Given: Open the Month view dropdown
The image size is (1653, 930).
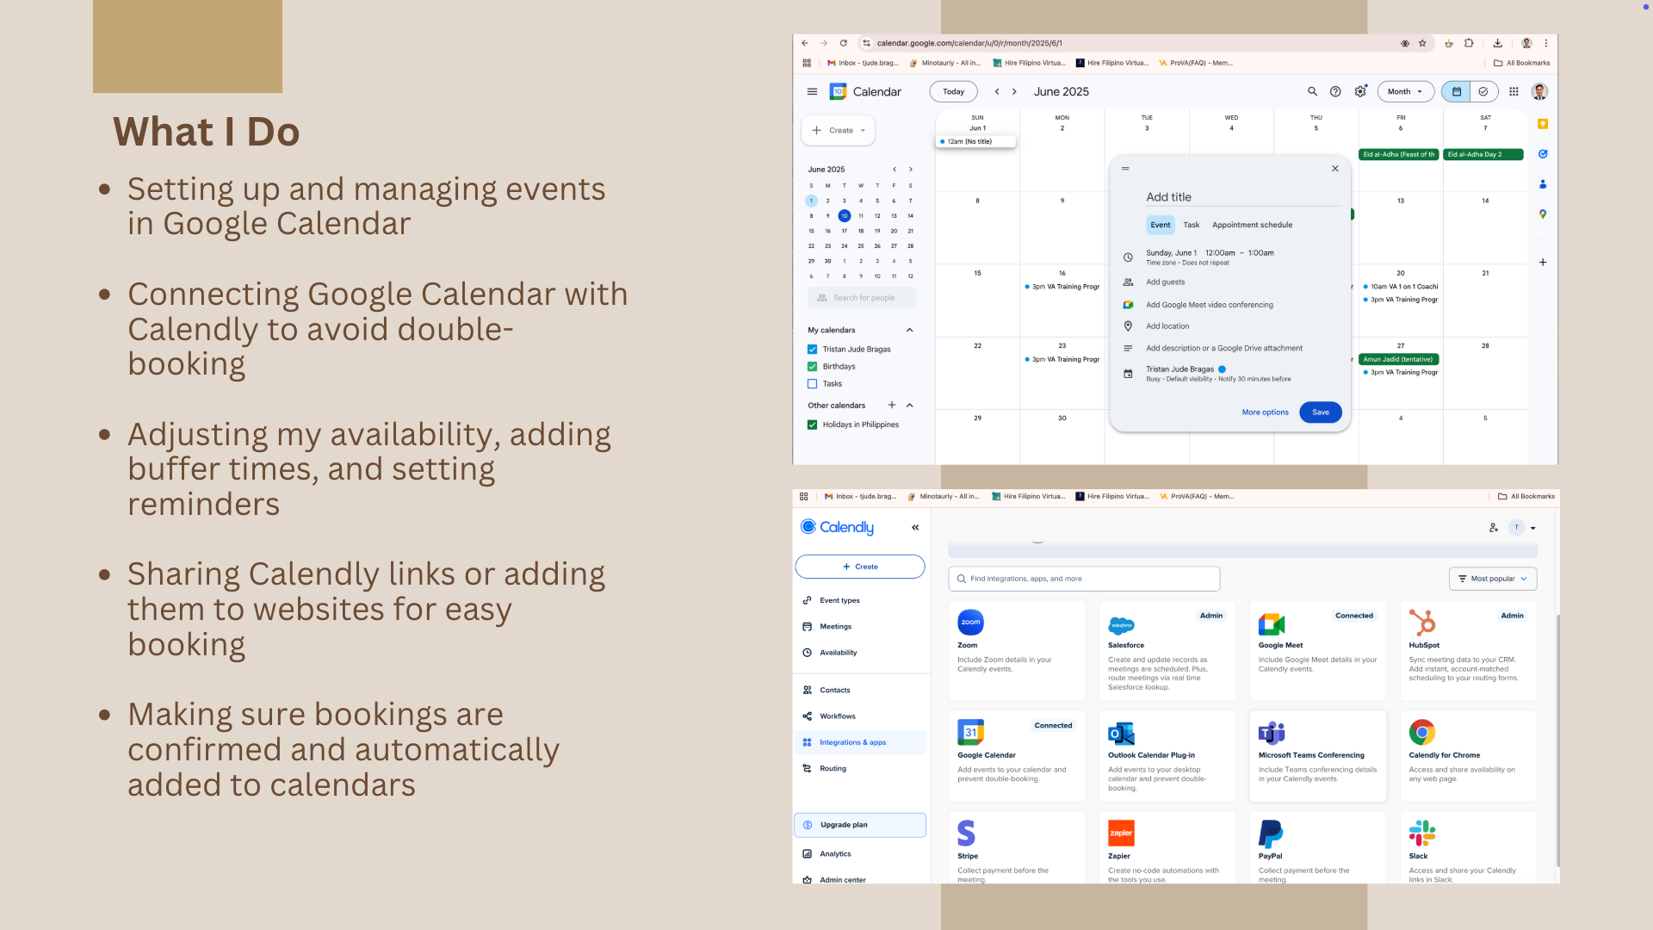Looking at the screenshot, I should [x=1405, y=91].
